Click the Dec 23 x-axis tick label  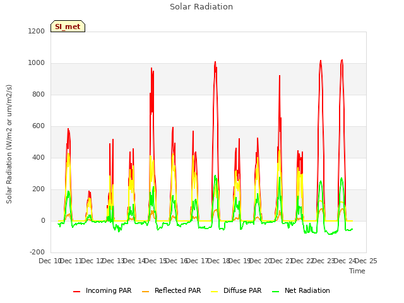tap(324, 261)
